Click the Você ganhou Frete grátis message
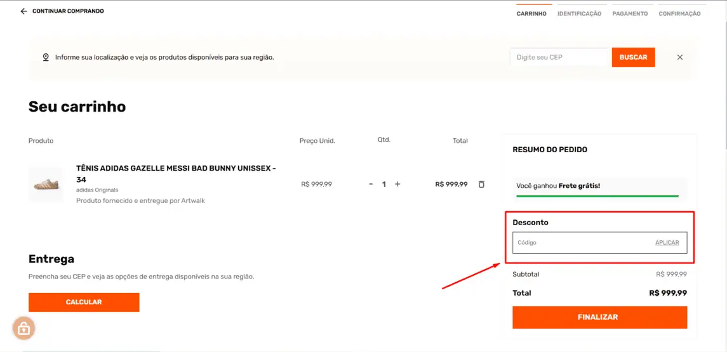The image size is (727, 352). pos(558,186)
